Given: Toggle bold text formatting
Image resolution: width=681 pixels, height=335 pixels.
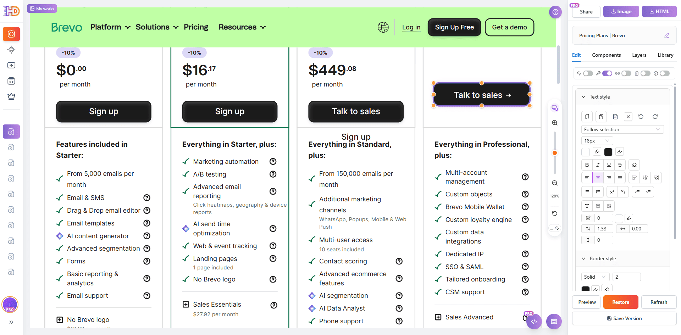Looking at the screenshot, I should (587, 165).
